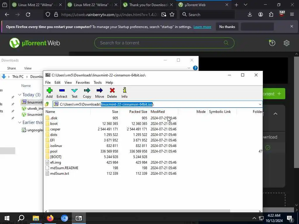The width and height of the screenshot is (299, 224).
Task: Click the green Add Torrent button
Action: coord(274,94)
